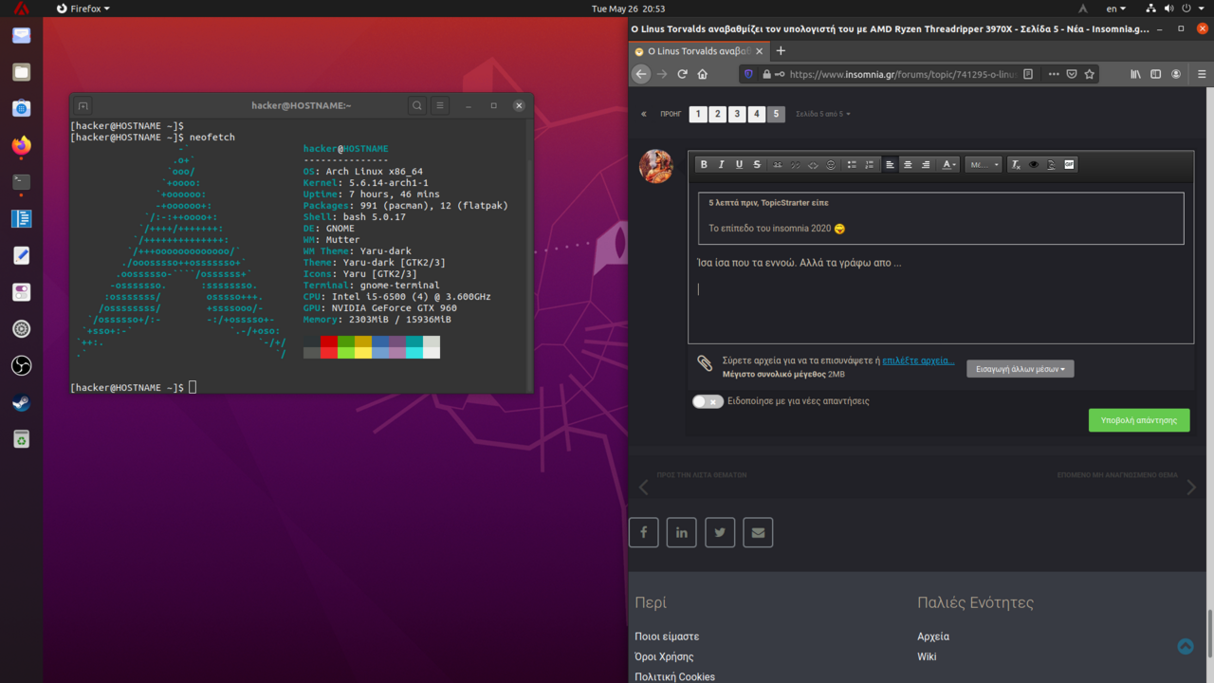Insert a code block in the editor
Viewport: 1214px width, 683px height.
(813, 164)
